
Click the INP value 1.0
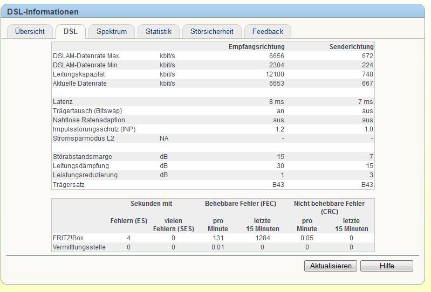tap(368, 129)
